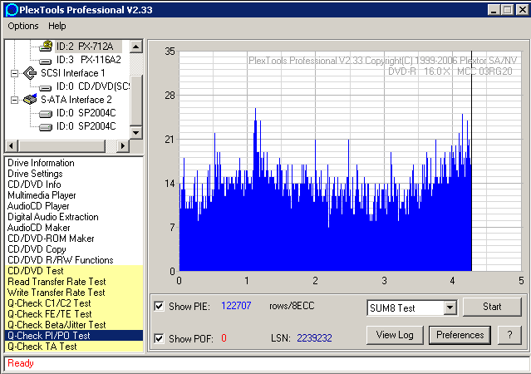Click the CD/DVD(SC drive icon

click(x=46, y=88)
